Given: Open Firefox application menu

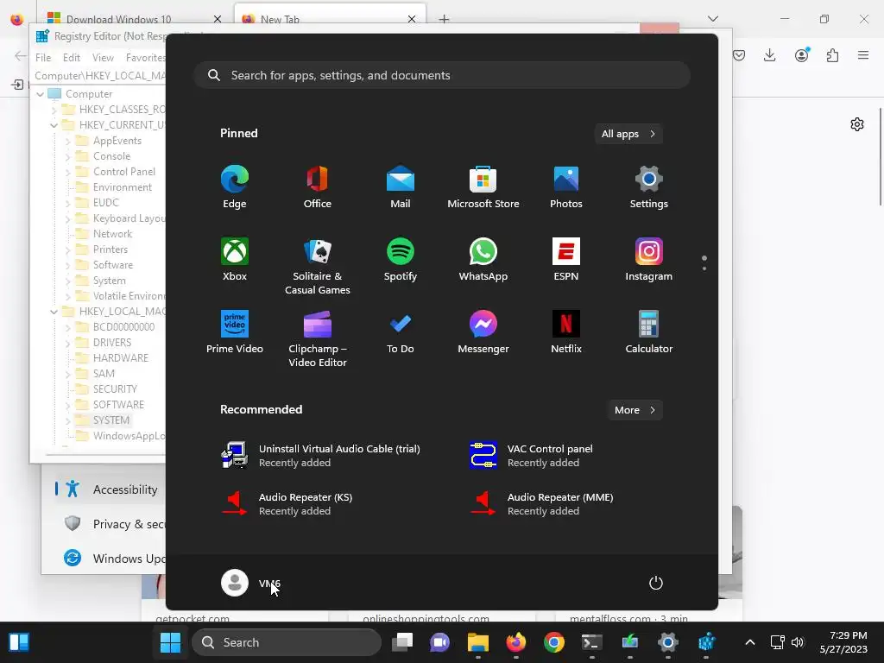Looking at the screenshot, I should point(863,55).
